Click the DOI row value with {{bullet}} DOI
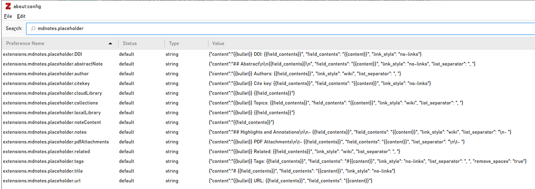Screen dimensions: 535x189 click(x=315, y=54)
